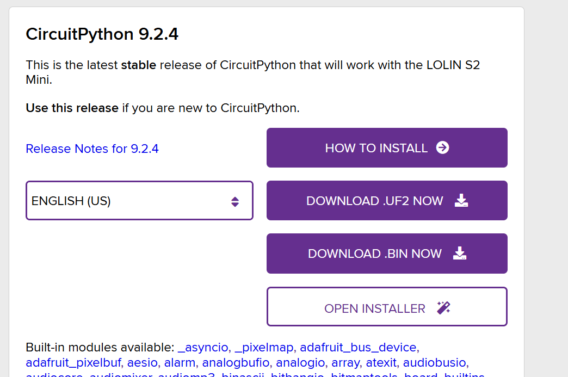
Task: Open the audiobusio module link
Action: tap(434, 362)
